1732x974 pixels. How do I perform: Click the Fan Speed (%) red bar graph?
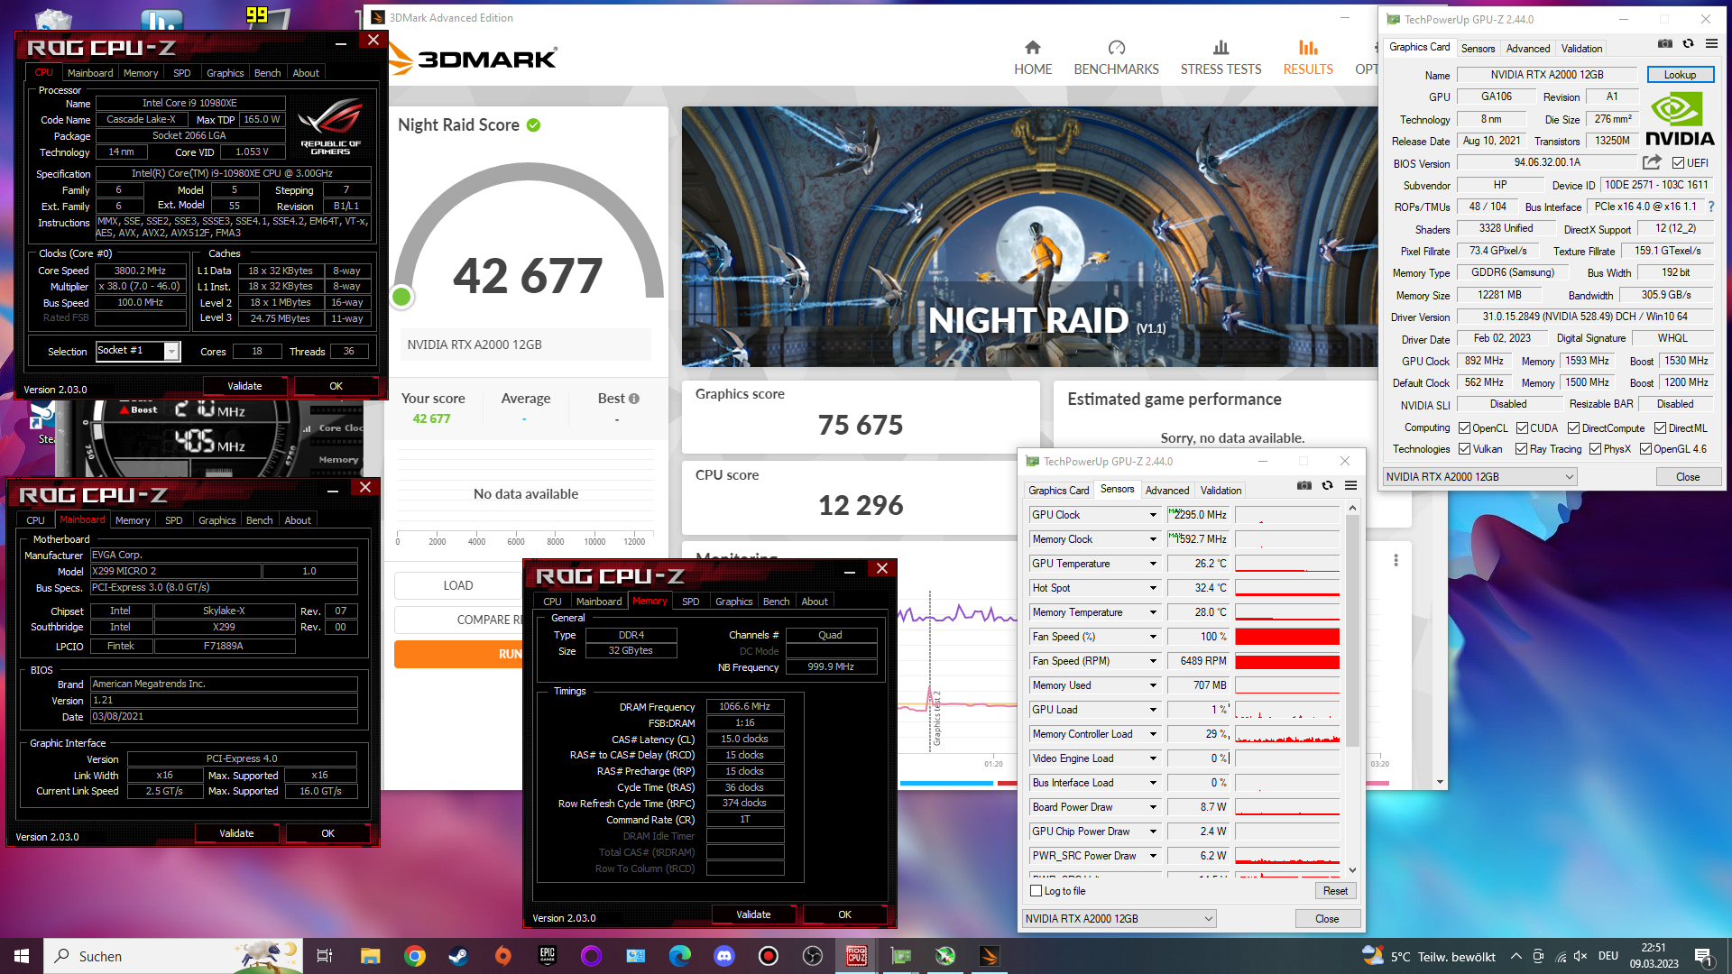pyautogui.click(x=1286, y=637)
